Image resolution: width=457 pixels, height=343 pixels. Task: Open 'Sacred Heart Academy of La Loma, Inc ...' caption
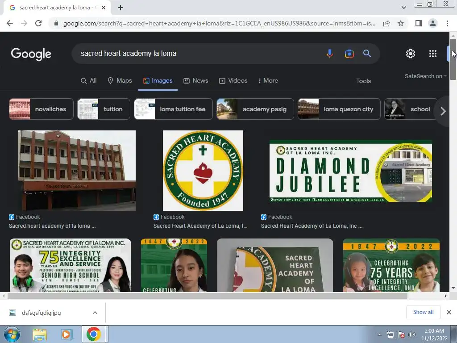pyautogui.click(x=312, y=226)
